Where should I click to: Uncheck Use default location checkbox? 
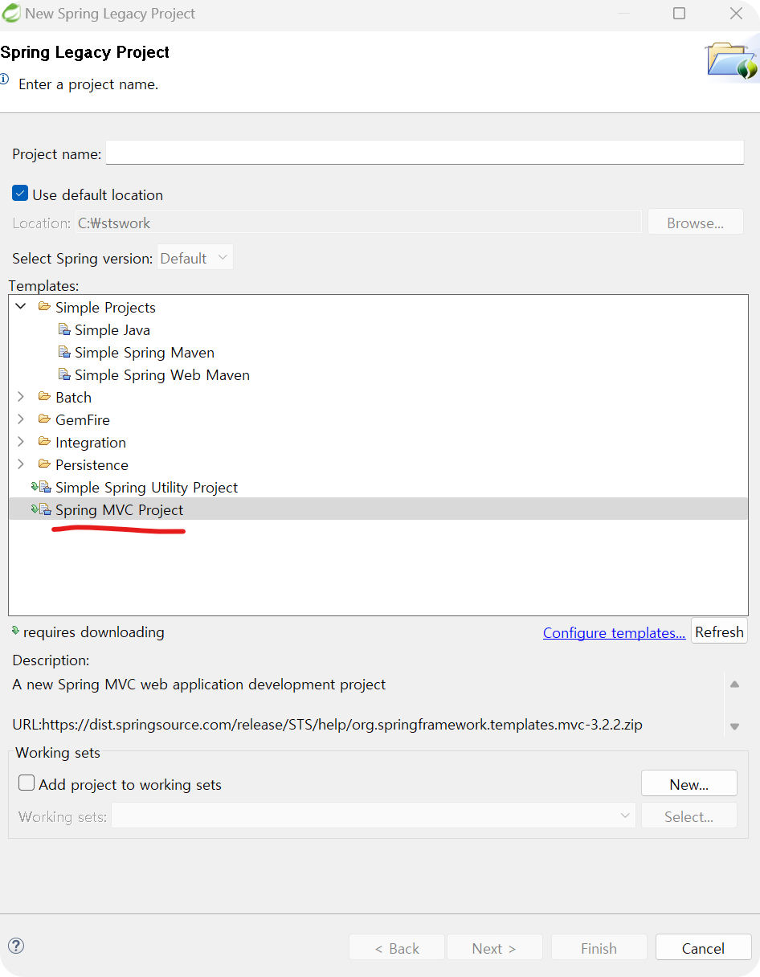coord(20,194)
